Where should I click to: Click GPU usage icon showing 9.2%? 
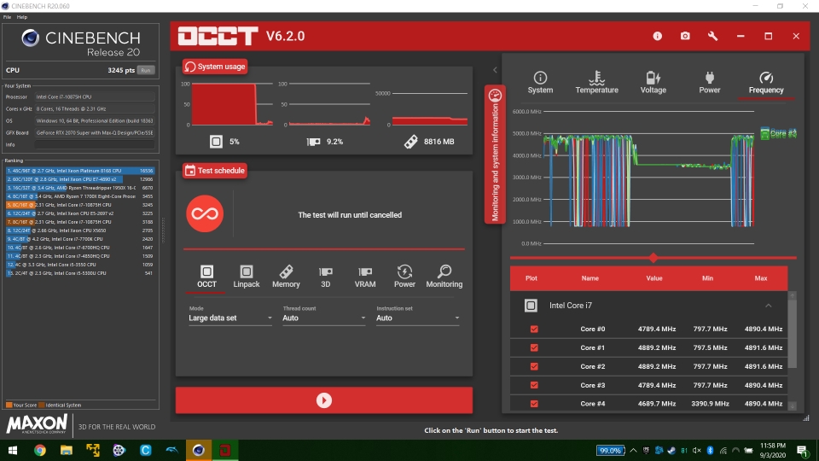(x=313, y=142)
